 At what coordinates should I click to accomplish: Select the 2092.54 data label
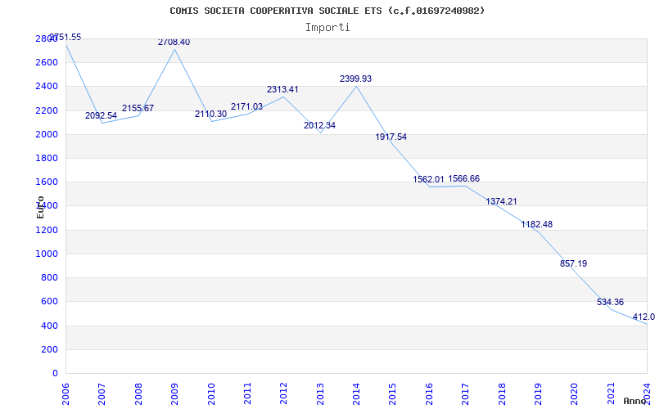101,115
